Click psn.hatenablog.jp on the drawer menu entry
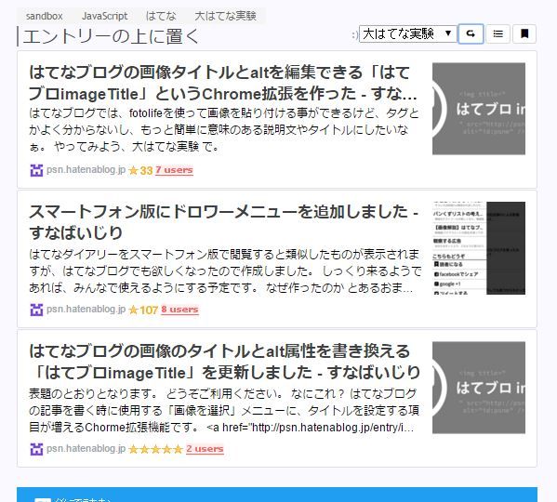The width and height of the screenshot is (557, 502). pyautogui.click(x=86, y=309)
